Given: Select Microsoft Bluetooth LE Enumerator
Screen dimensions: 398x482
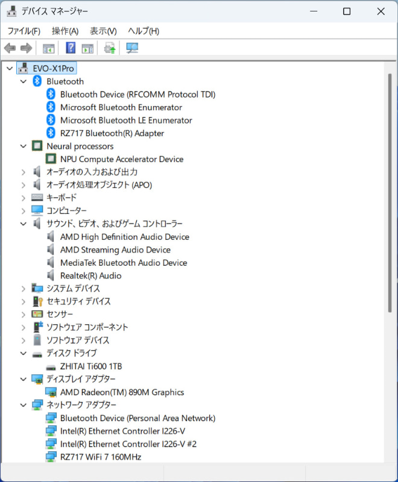Looking at the screenshot, I should point(126,120).
